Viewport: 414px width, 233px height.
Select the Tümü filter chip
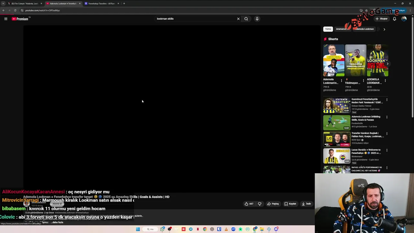pyautogui.click(x=328, y=29)
